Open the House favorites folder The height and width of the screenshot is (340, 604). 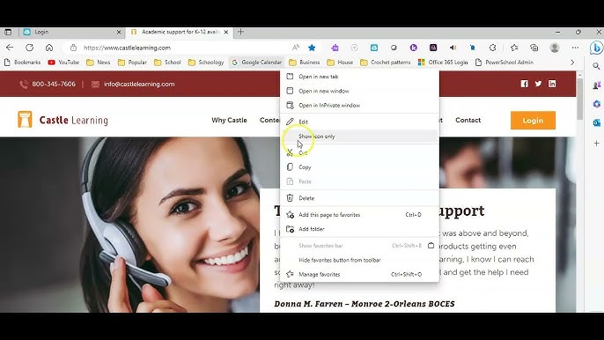[x=340, y=63]
